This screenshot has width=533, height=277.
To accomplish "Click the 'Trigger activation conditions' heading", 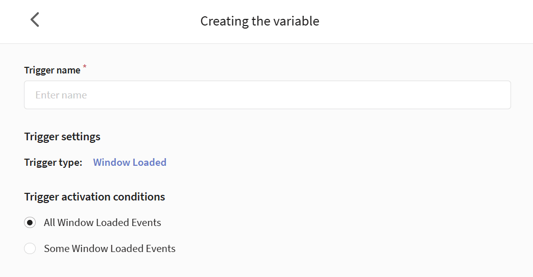I will [x=94, y=197].
